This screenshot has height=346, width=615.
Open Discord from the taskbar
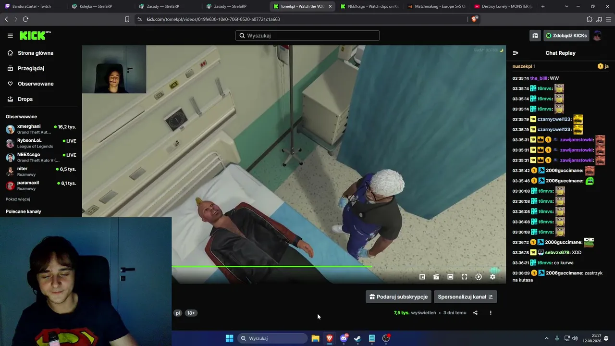(344, 338)
